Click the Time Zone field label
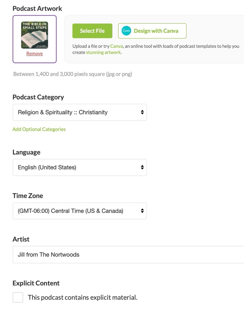 coord(28,196)
